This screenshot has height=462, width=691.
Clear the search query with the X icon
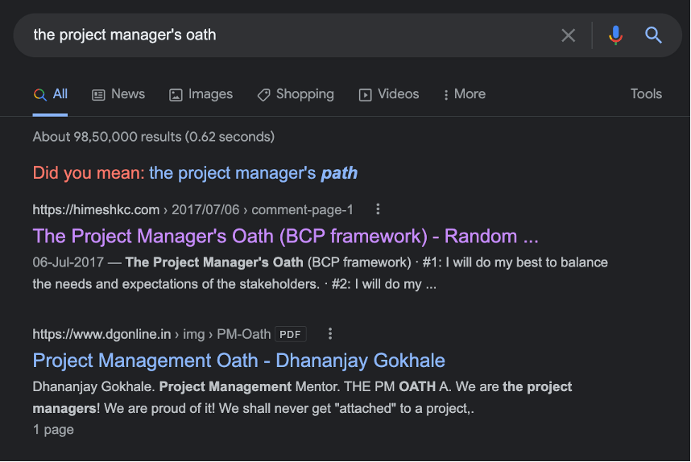(x=569, y=35)
